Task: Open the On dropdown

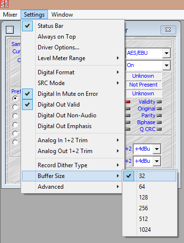Action: point(166,66)
